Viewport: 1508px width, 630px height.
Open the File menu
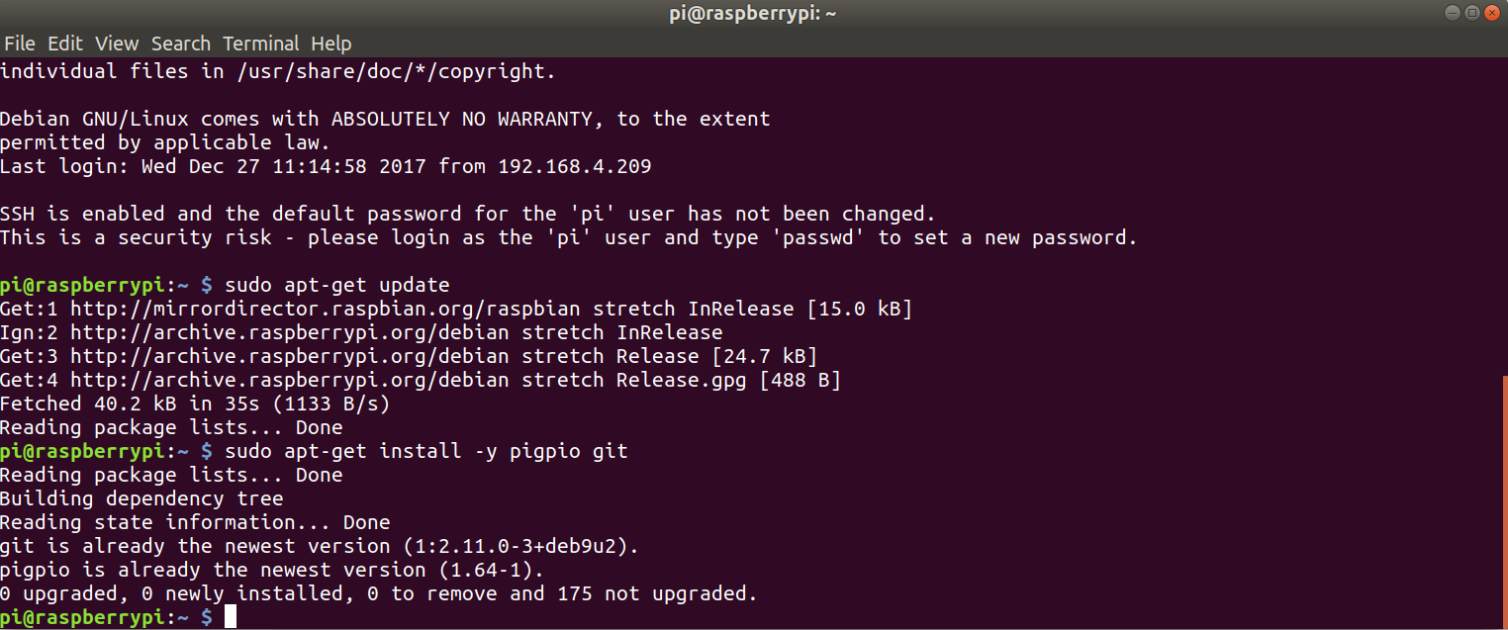pyautogui.click(x=20, y=44)
